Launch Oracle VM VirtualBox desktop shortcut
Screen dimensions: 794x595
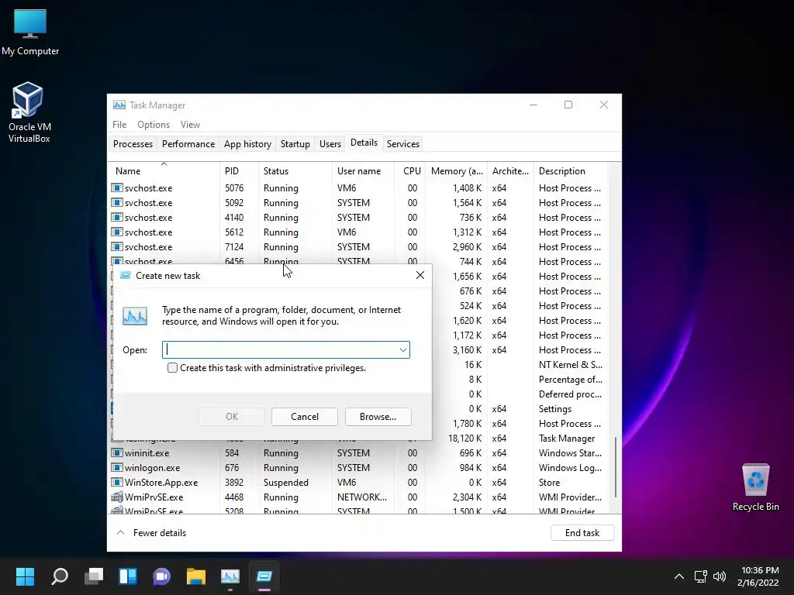pyautogui.click(x=29, y=112)
